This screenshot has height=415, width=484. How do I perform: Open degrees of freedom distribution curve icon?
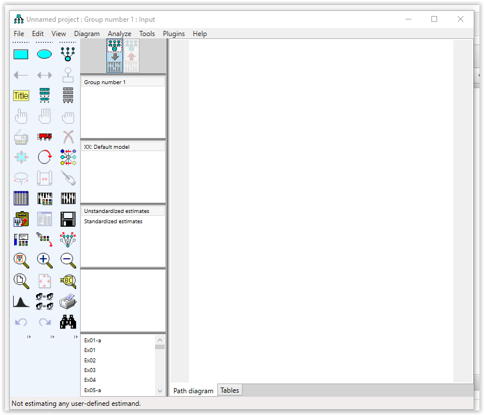click(x=21, y=302)
